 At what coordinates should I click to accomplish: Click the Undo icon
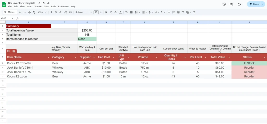coord(20,12)
